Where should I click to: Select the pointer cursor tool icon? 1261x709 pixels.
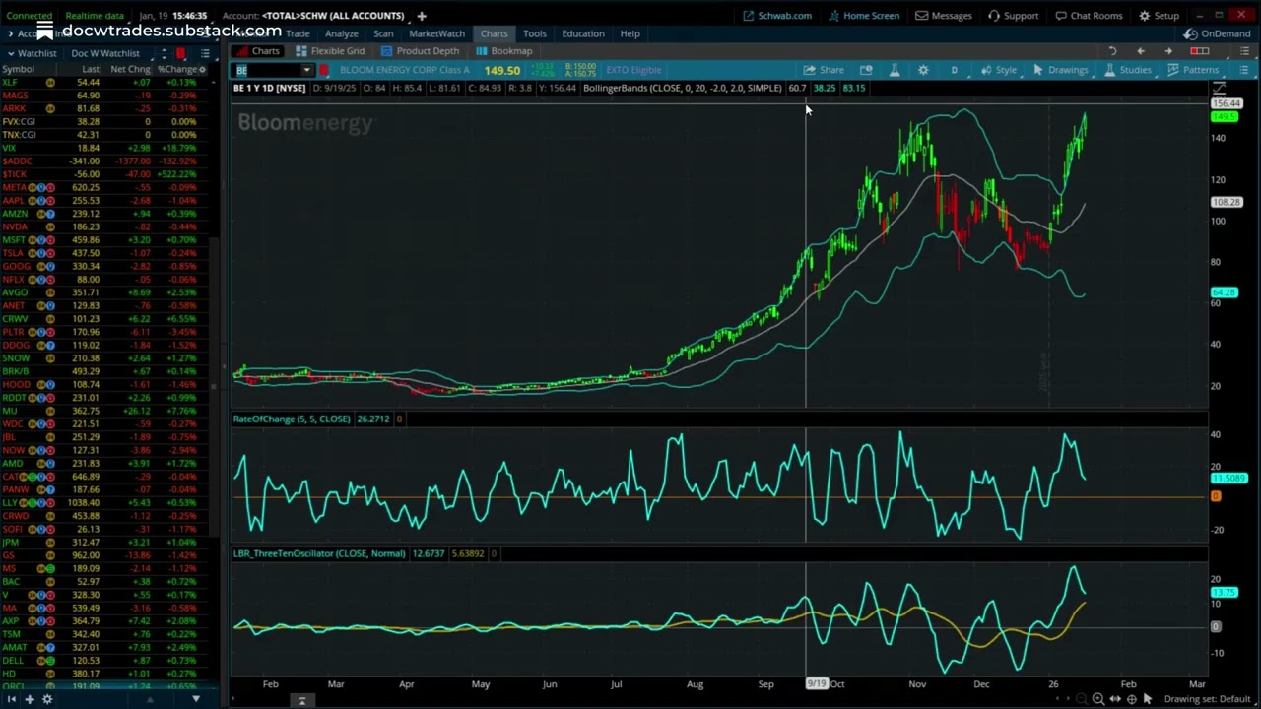point(1148,699)
